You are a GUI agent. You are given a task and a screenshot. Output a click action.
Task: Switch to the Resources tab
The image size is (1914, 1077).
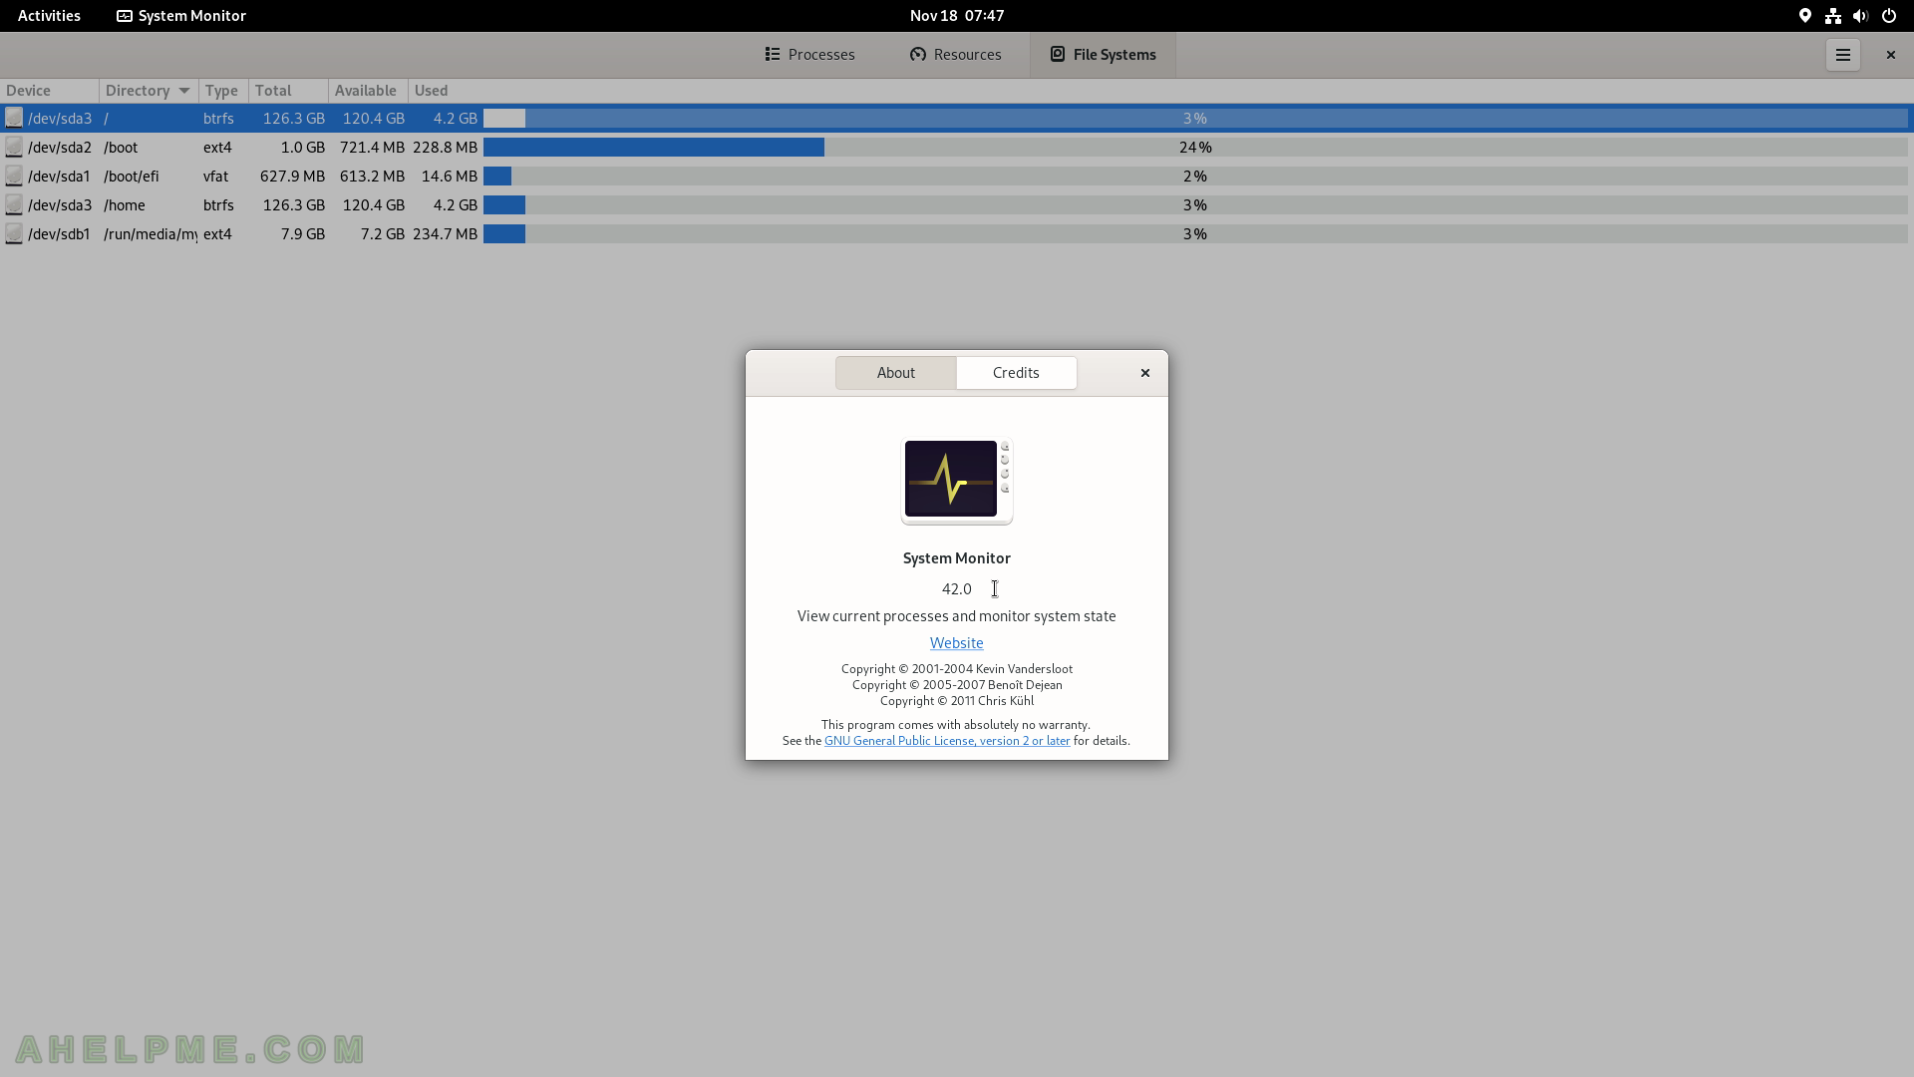tap(955, 55)
